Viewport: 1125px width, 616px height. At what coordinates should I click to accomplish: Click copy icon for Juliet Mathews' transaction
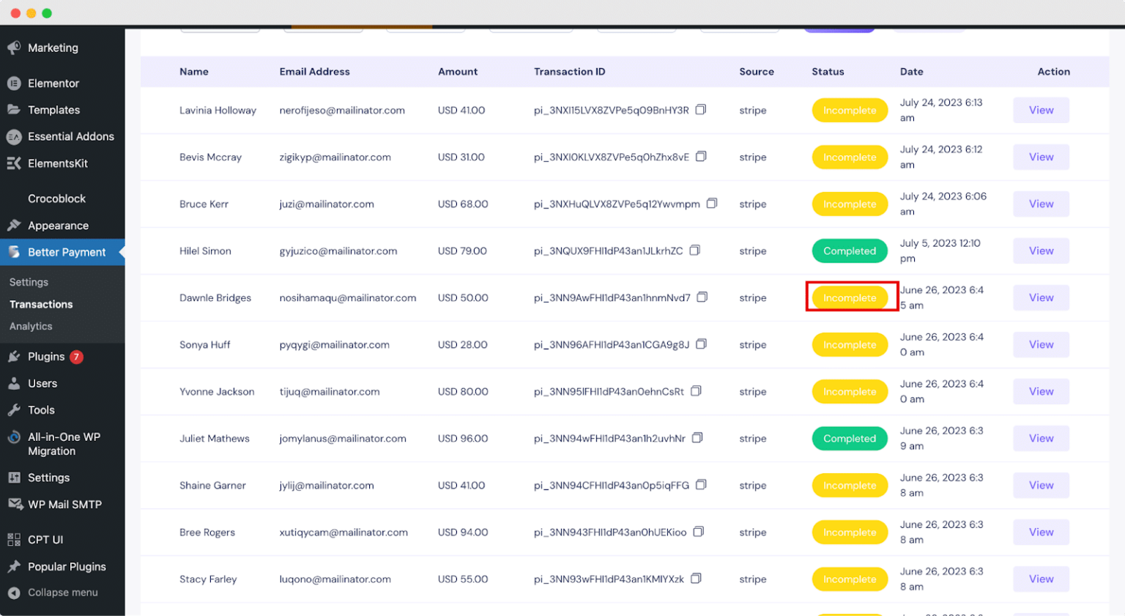click(x=697, y=438)
